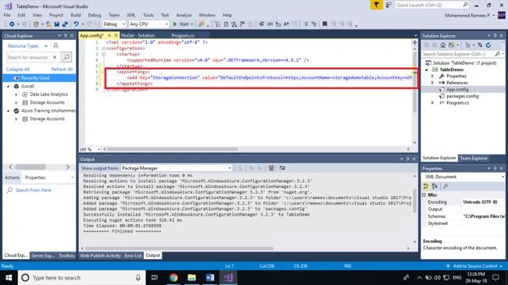Collapse the (Local) node in Cloud Explorer
Image resolution: width=508 pixels, height=285 pixels.
[9, 86]
